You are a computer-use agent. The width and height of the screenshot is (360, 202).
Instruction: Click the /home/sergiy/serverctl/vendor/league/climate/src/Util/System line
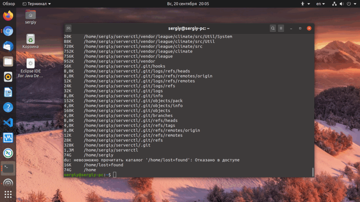(x=148, y=36)
